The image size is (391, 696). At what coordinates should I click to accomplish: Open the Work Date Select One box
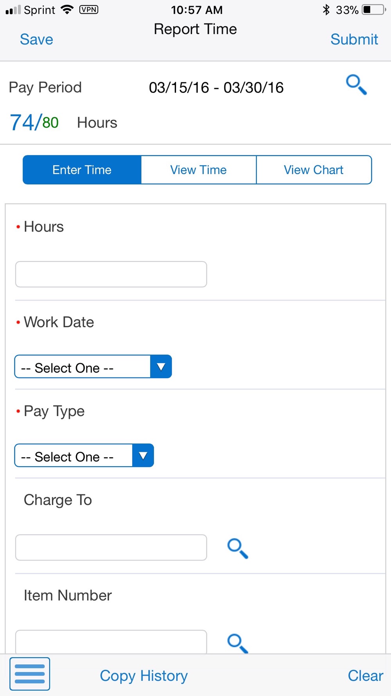[x=93, y=367]
